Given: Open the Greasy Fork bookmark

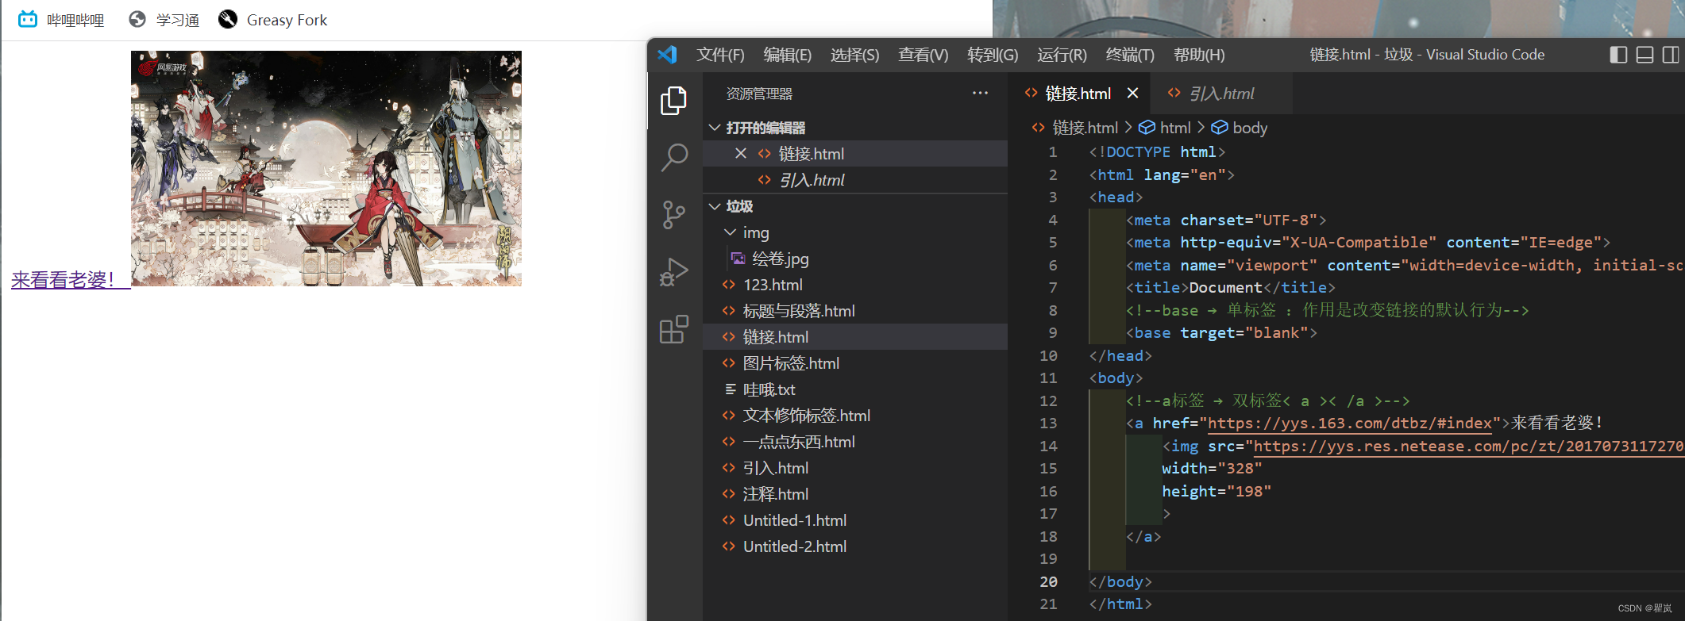Looking at the screenshot, I should tap(272, 19).
